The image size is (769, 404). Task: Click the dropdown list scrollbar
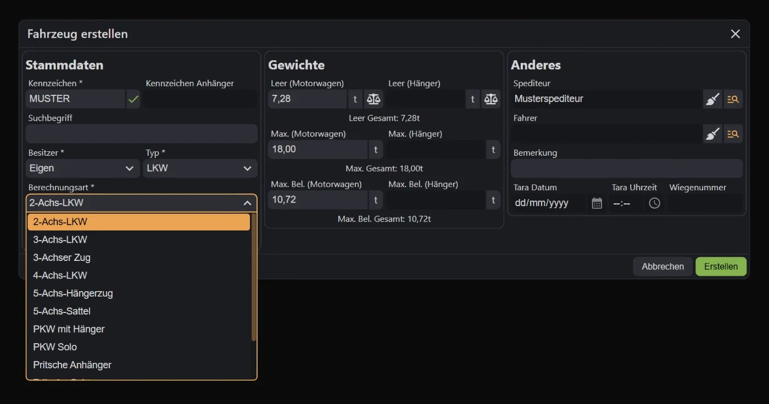pyautogui.click(x=254, y=277)
